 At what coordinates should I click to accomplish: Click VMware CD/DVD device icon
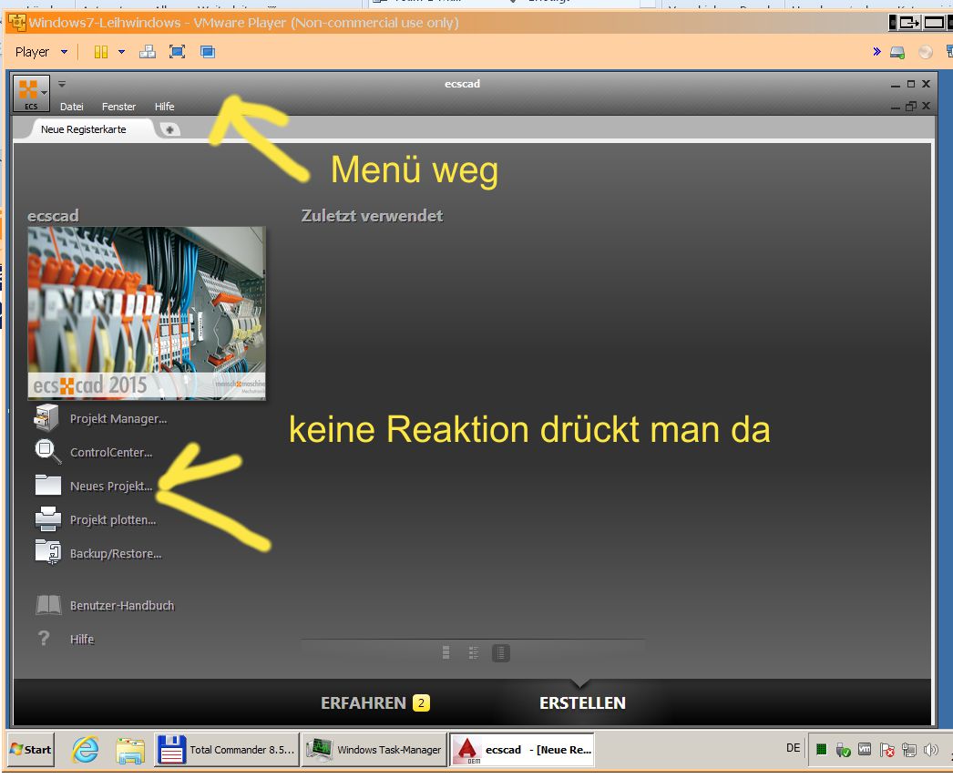925,52
